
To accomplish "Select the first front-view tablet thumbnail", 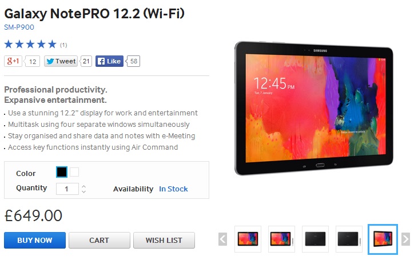I will 248,239.
